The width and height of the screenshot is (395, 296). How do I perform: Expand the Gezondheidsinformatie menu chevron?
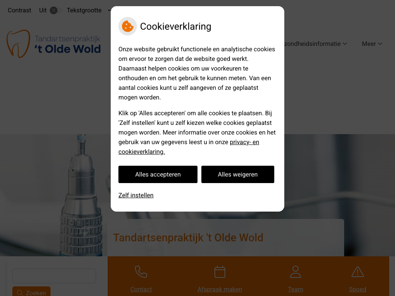(x=345, y=44)
